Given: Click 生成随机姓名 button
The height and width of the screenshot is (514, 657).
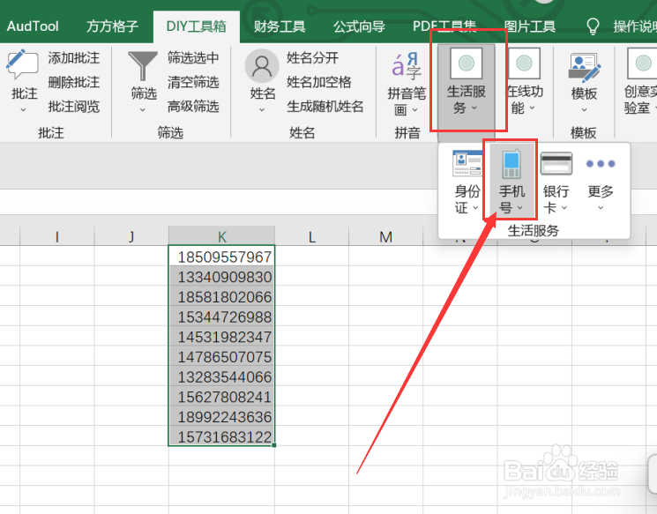Looking at the screenshot, I should (325, 107).
